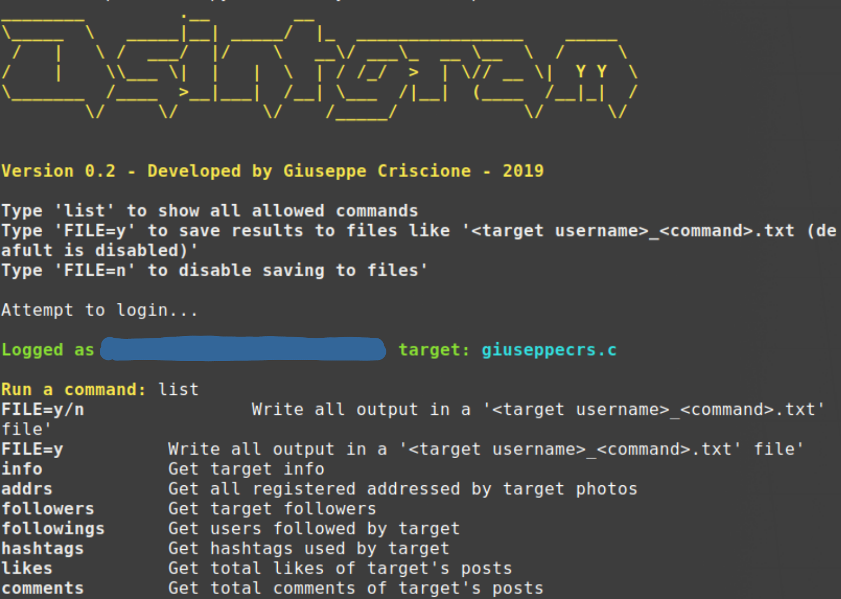Click the Version 0.2 developer credit line

pyautogui.click(x=272, y=171)
